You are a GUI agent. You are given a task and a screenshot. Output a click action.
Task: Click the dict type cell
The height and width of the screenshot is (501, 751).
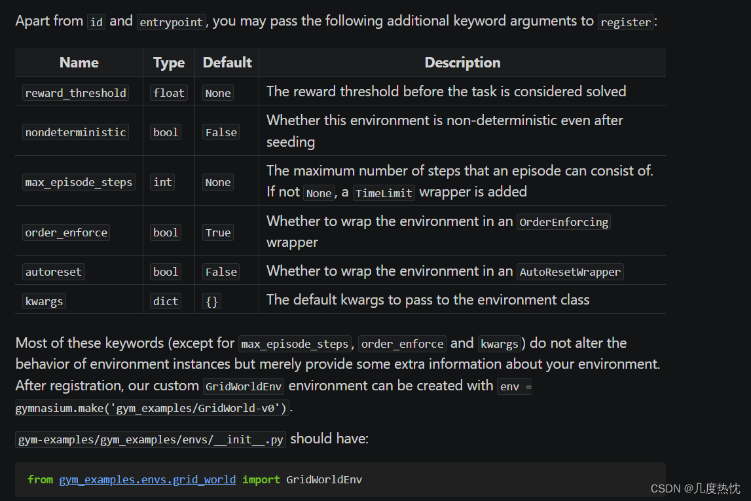[166, 301]
